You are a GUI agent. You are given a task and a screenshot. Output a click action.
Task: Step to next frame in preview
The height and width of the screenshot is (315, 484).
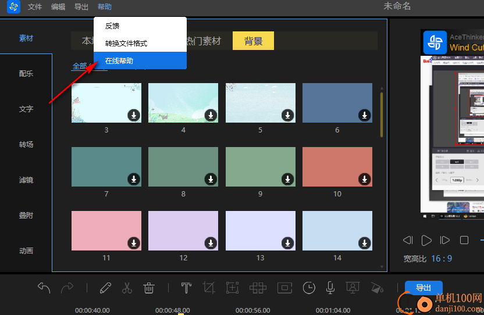(445, 240)
